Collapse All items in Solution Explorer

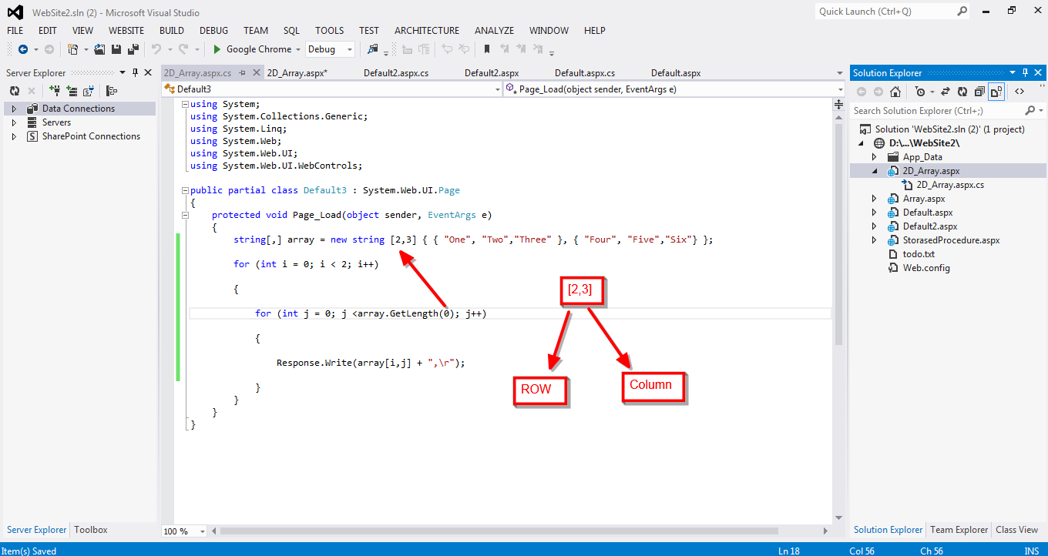[979, 91]
